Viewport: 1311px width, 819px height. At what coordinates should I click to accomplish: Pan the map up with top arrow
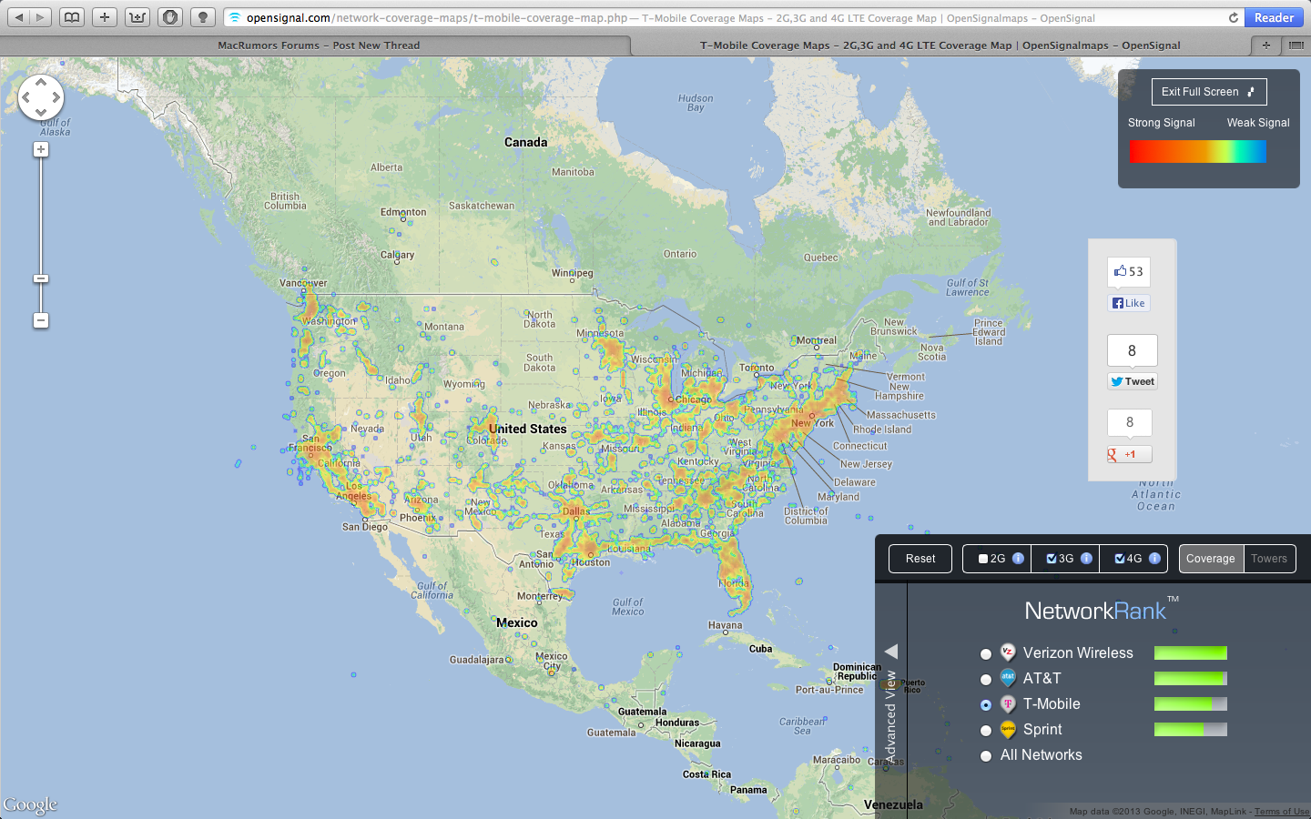coord(41,82)
